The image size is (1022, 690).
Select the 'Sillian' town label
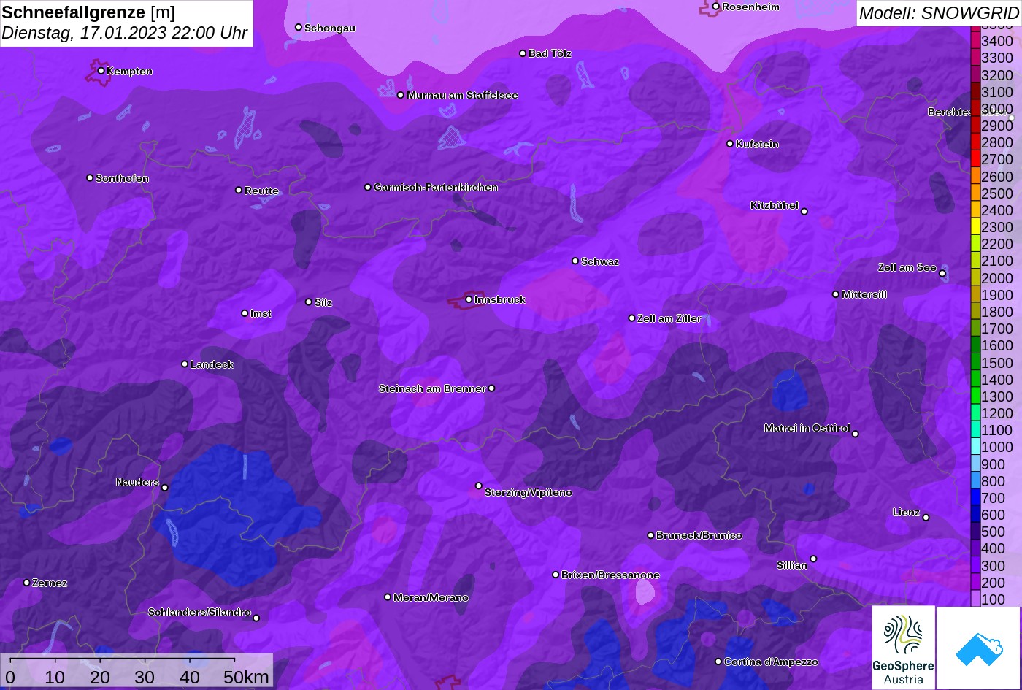pyautogui.click(x=792, y=565)
